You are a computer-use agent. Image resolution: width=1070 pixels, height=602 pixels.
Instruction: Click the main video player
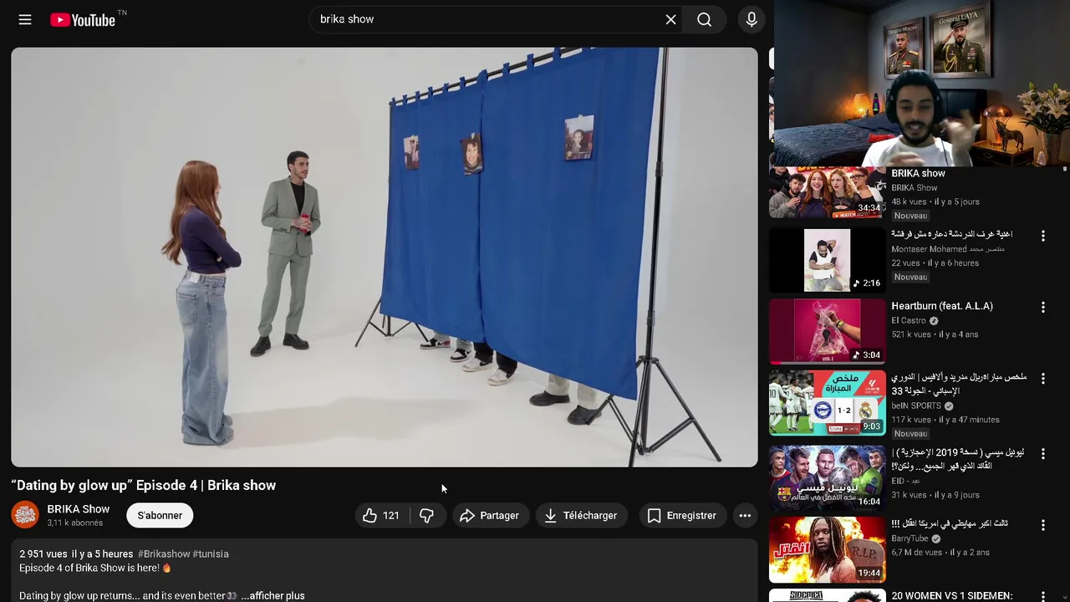click(385, 257)
